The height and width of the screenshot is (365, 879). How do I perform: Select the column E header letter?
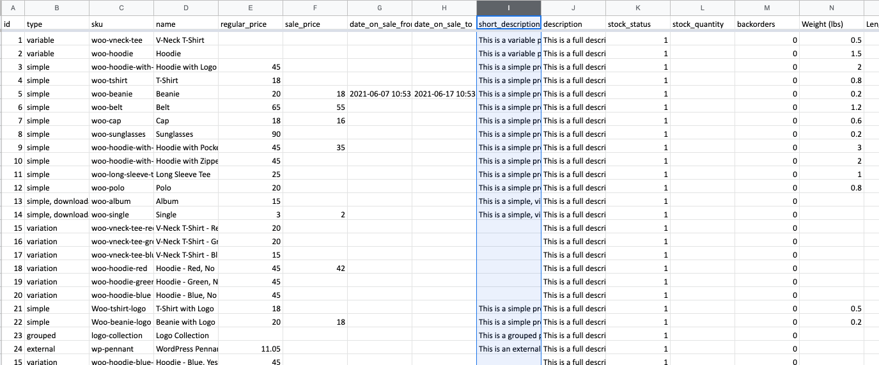click(250, 8)
